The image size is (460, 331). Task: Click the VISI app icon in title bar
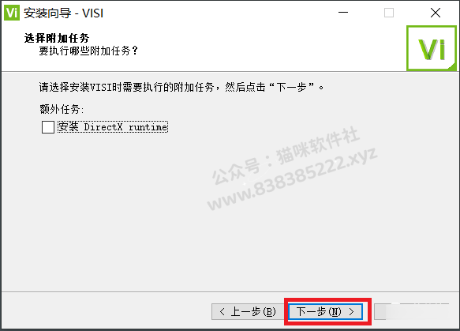pos(12,13)
